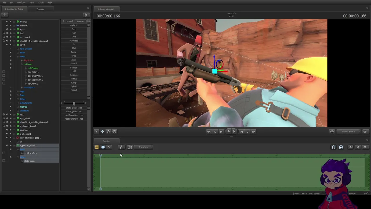Viewport: 371px width, 209px height.
Task: Toggle visibility of c_pocket_watch1
Action: 7,145
